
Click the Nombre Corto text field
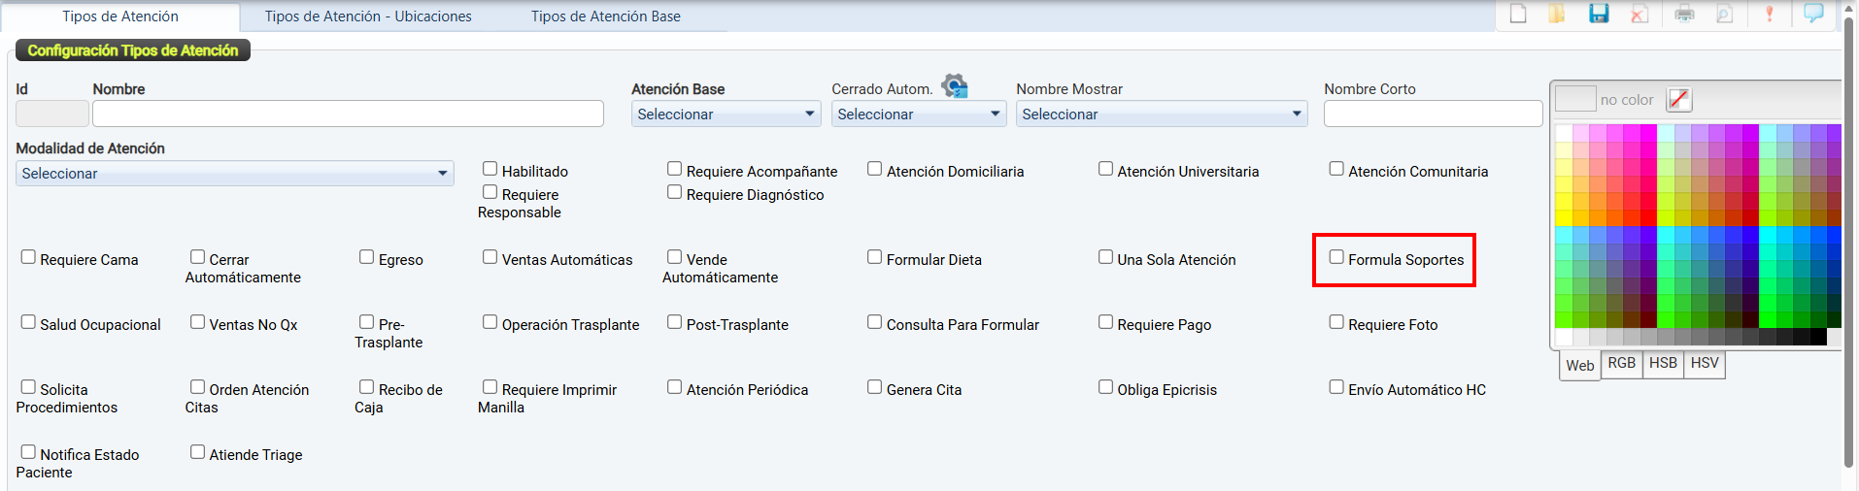(x=1433, y=114)
